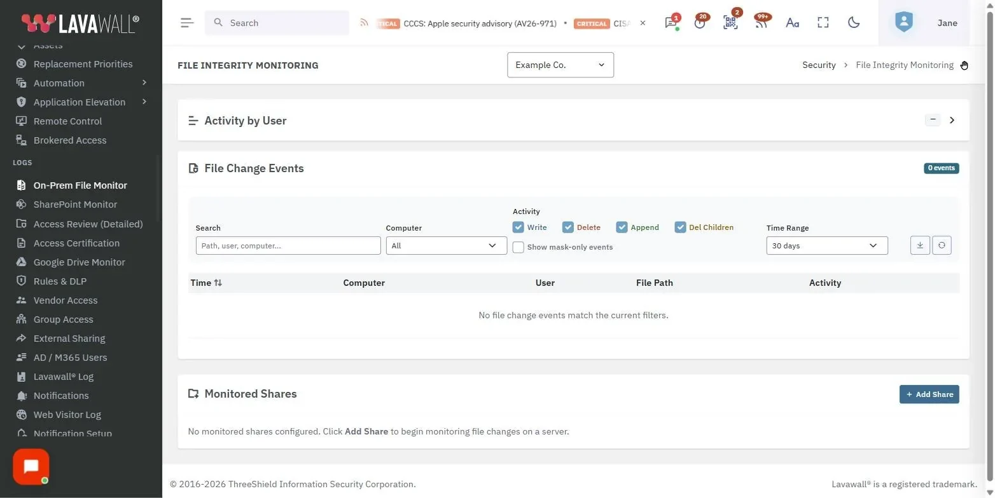This screenshot has width=995, height=498.
Task: Open Vendor Access sidebar item
Action: click(x=66, y=300)
